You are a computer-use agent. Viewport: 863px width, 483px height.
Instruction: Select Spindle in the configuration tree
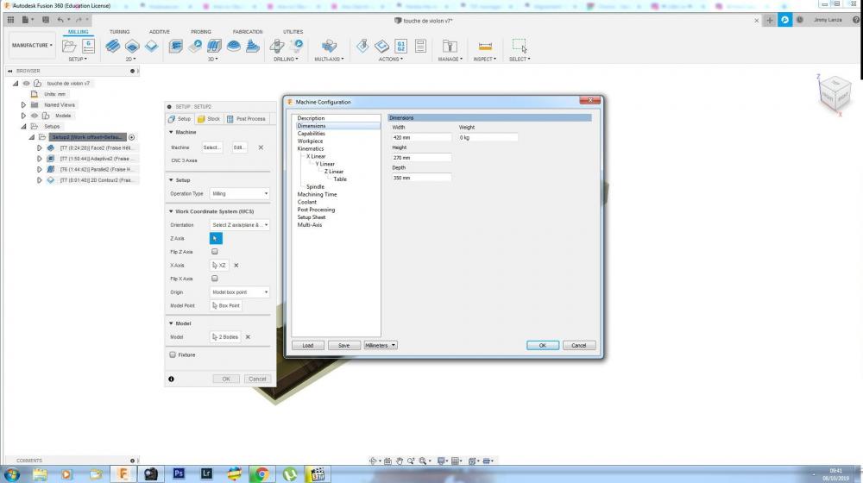[x=315, y=187]
